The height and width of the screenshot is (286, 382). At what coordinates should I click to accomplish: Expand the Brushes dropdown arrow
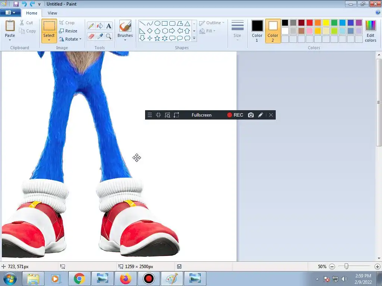click(x=125, y=40)
